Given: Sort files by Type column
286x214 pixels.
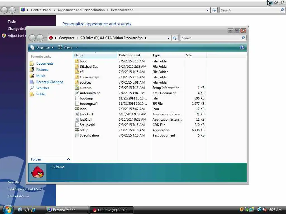Looking at the screenshot, I should tap(168, 55).
